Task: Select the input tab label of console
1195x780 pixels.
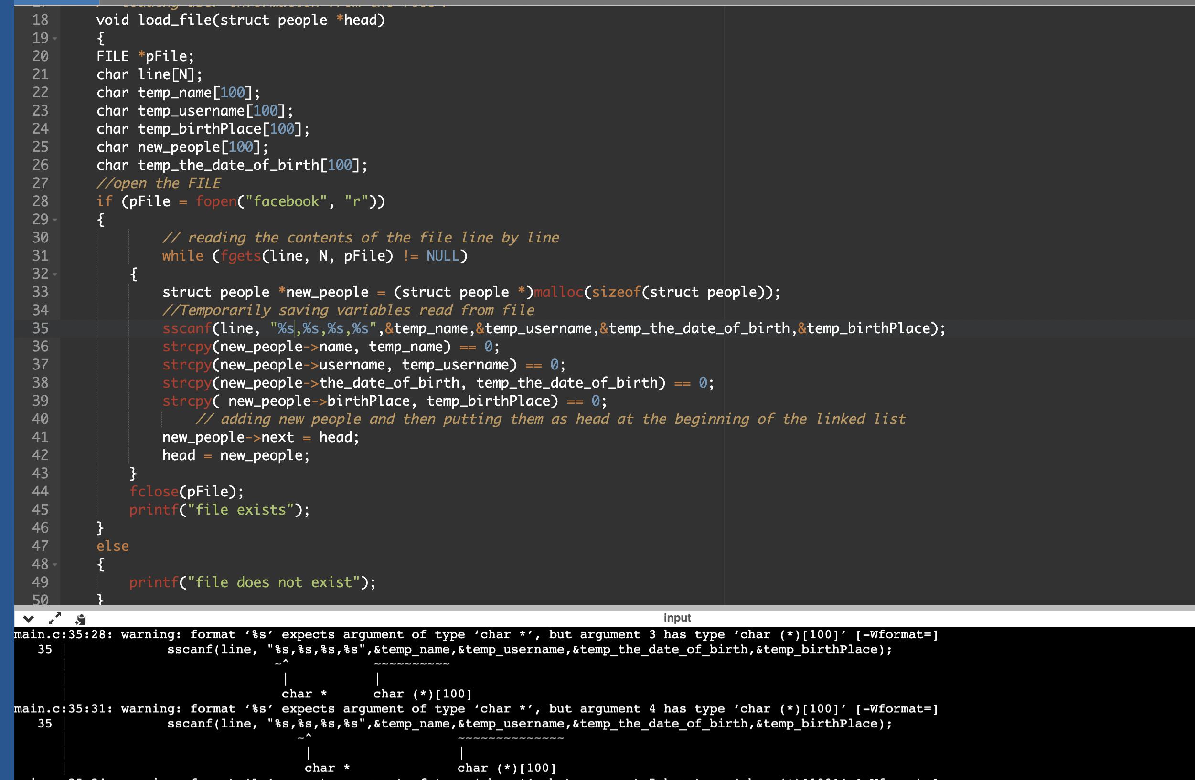Action: pos(677,618)
